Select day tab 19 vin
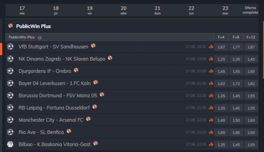Image resolution: width=264 pixels, height=152 pixels. 90,10
